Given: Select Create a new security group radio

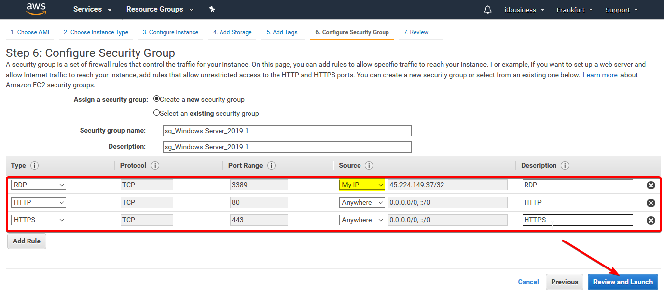Looking at the screenshot, I should (157, 99).
